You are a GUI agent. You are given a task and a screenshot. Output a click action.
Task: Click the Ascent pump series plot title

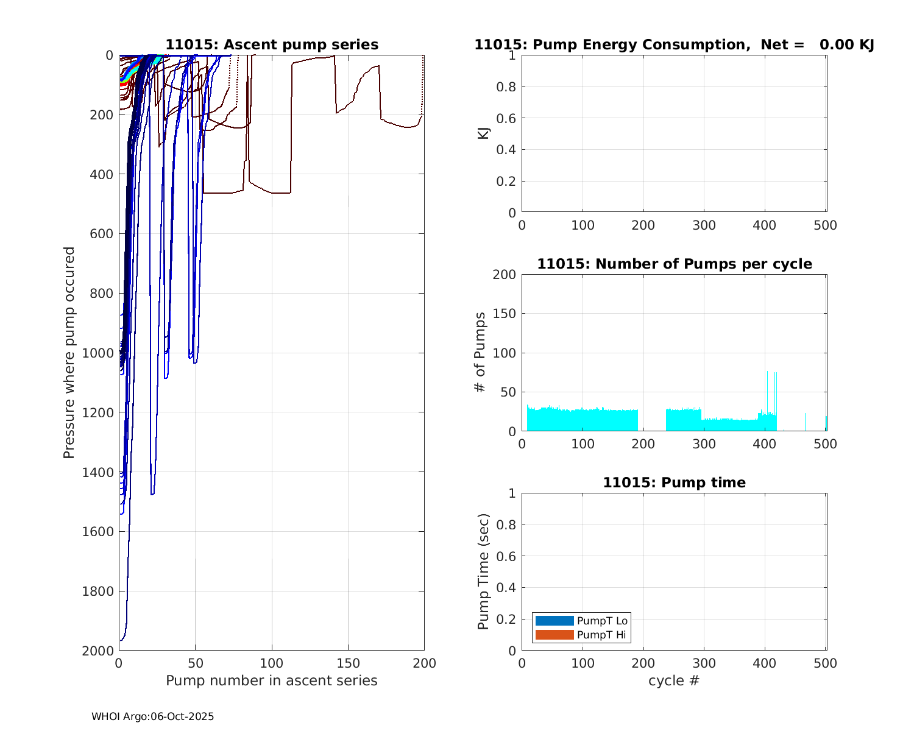(272, 45)
